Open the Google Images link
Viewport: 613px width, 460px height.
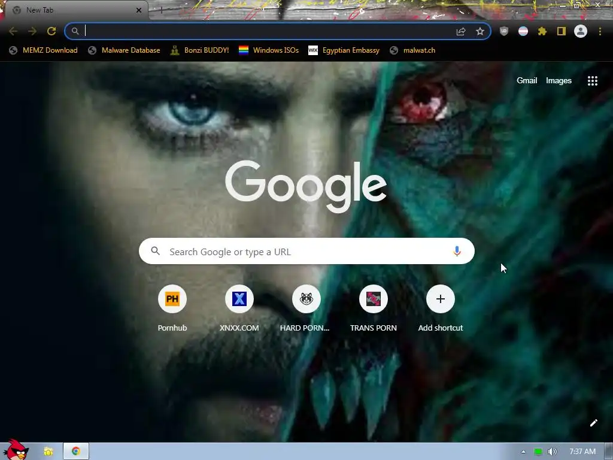[x=559, y=81]
